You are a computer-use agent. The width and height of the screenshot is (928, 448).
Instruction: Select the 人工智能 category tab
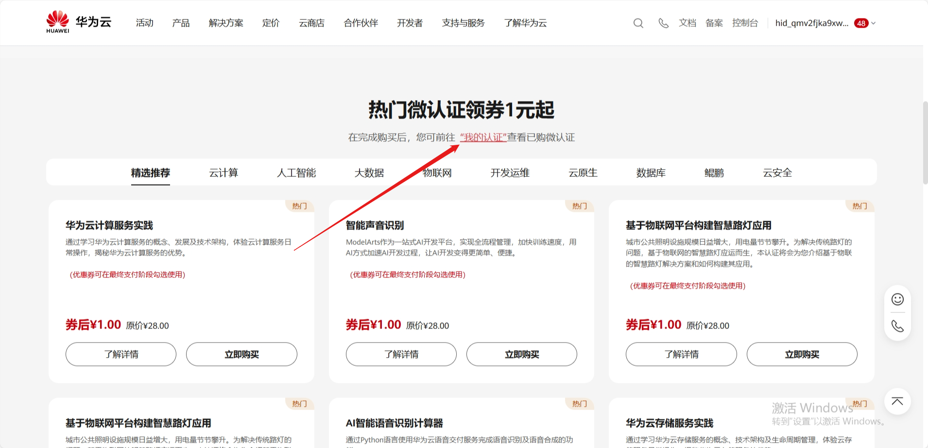(x=296, y=172)
